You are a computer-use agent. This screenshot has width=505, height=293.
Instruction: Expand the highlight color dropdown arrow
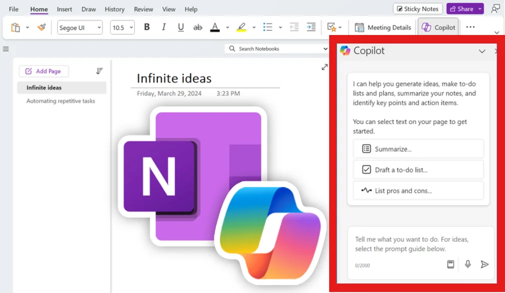coord(254,27)
